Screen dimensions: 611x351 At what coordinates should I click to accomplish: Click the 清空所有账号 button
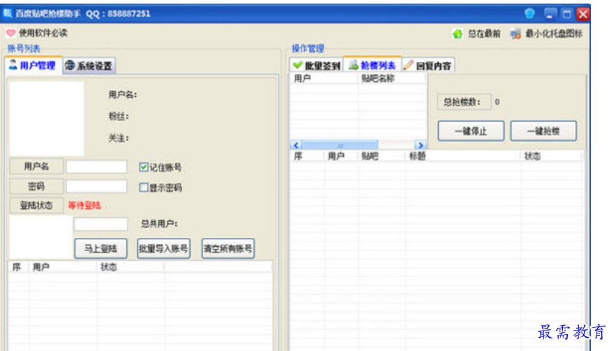tap(228, 249)
